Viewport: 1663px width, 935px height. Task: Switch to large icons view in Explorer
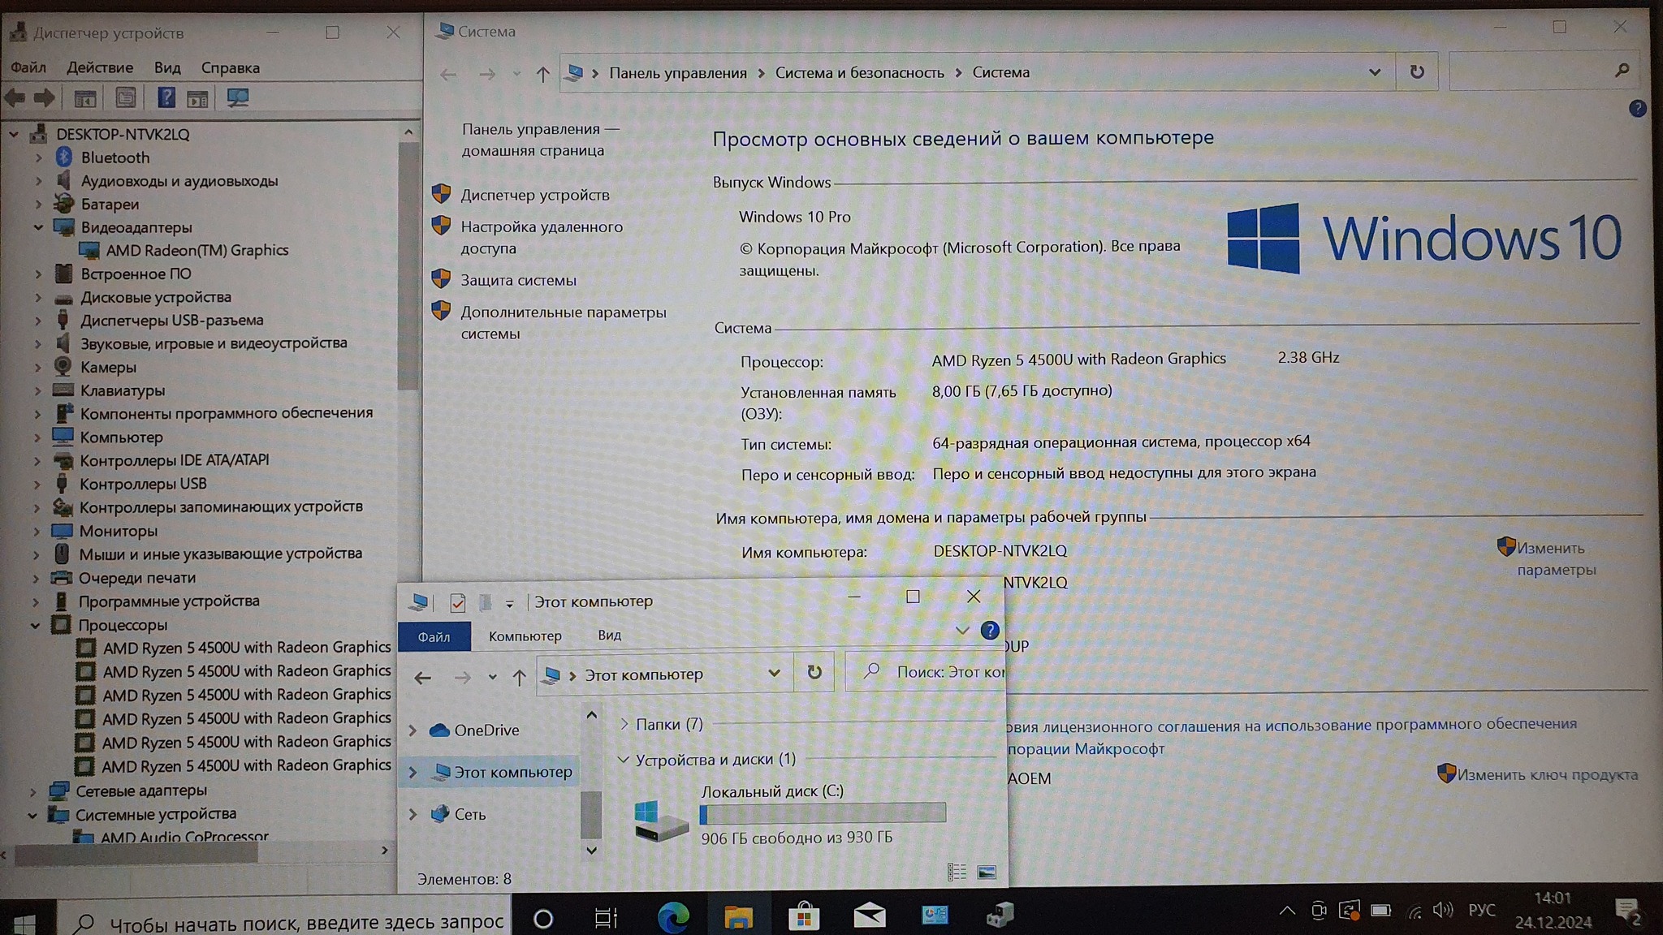(x=987, y=873)
